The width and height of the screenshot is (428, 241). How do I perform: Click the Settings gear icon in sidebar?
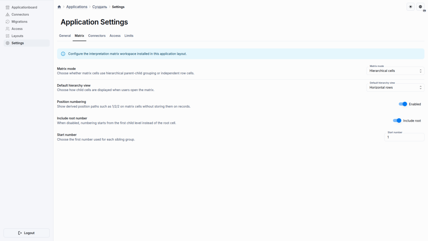click(x=8, y=43)
